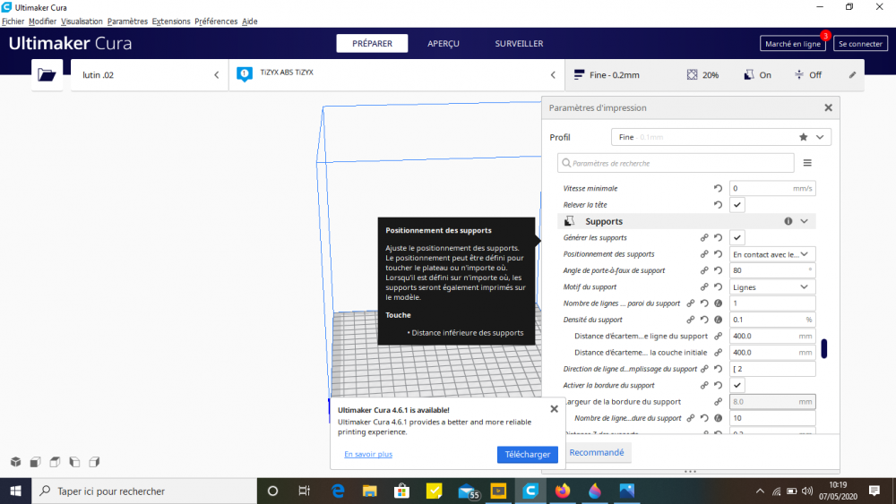Select the 3D perspective view cube icon
896x504 pixels.
coord(16,462)
